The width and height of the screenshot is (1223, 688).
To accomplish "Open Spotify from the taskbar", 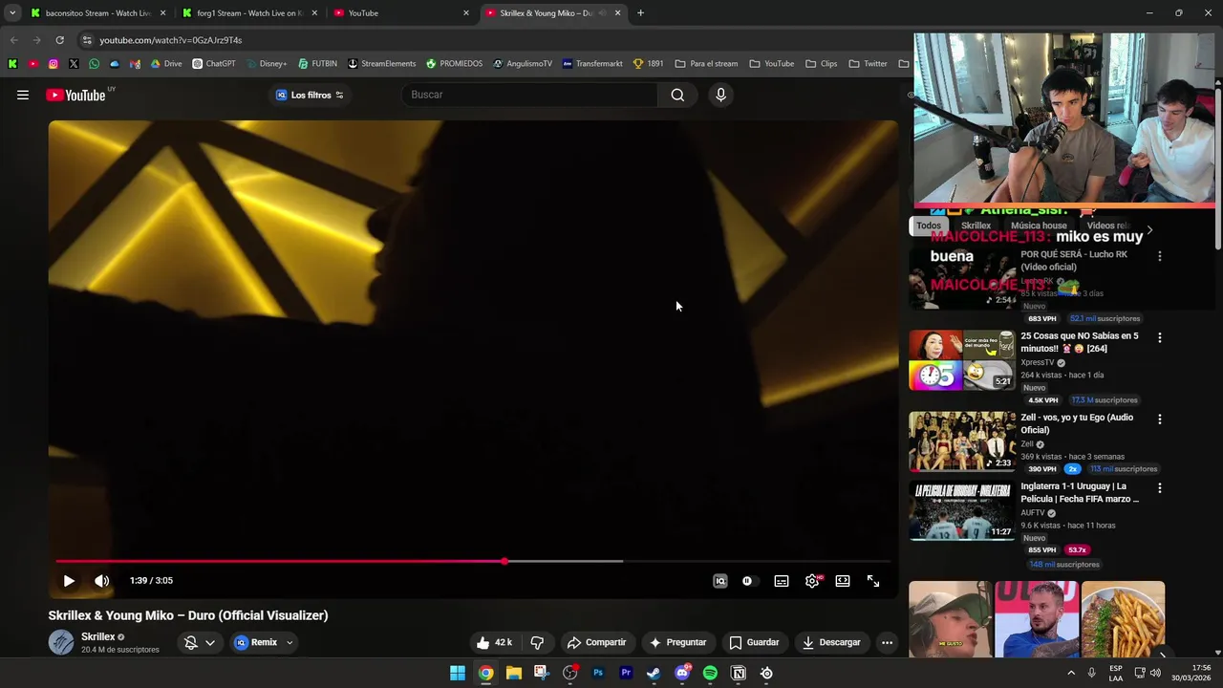I will (x=710, y=673).
